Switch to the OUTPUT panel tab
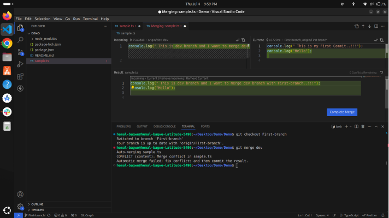This screenshot has height=218, width=389. [x=142, y=126]
